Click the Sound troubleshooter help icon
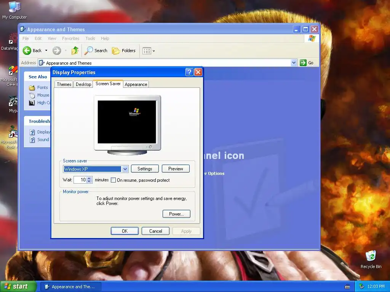The height and width of the screenshot is (292, 390). point(32,140)
